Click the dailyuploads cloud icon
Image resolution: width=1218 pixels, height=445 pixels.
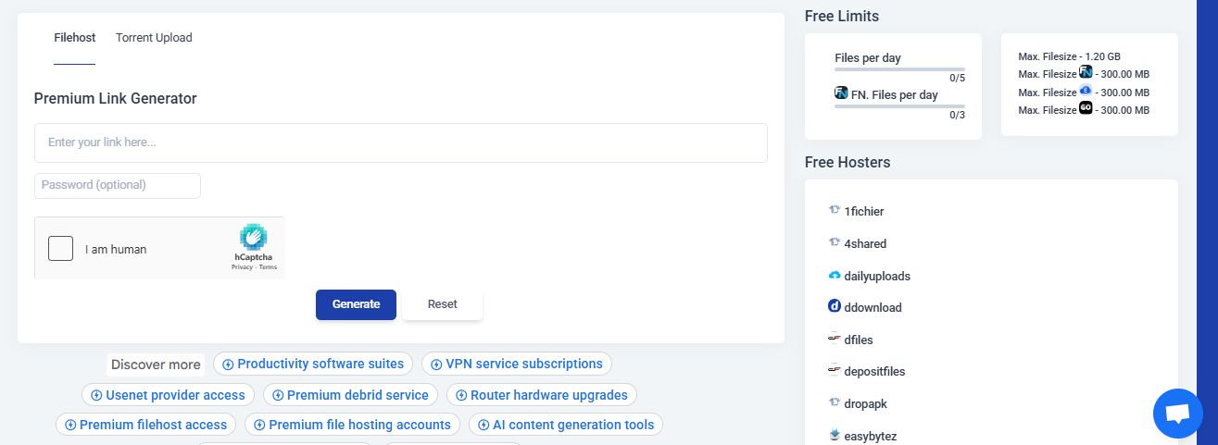point(835,276)
